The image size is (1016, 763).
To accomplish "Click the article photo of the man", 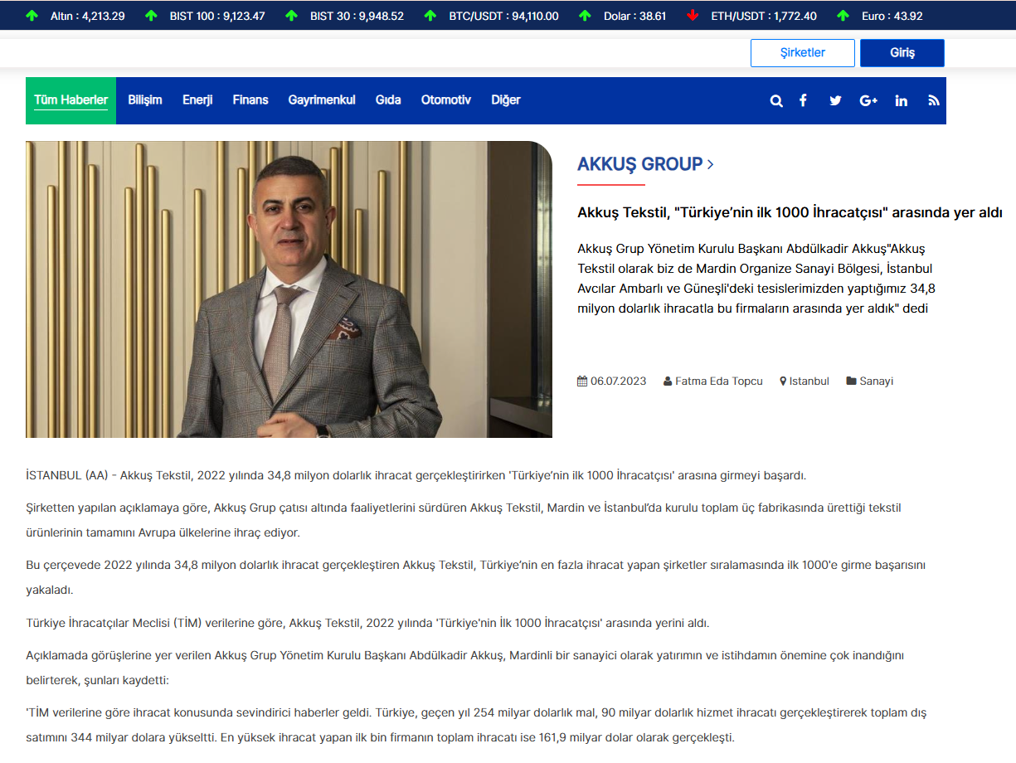I will coord(289,289).
